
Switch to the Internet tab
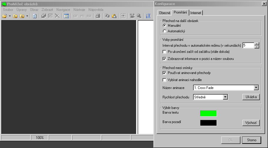click(x=196, y=13)
